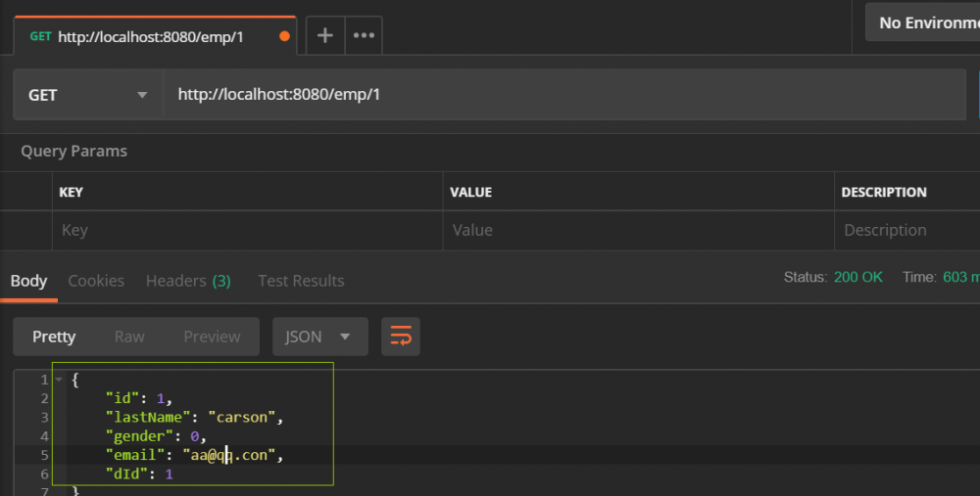Switch to the Cookies response tab

(x=96, y=281)
